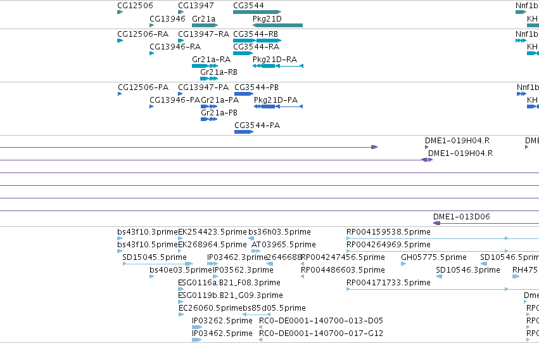Select the IP03562.3prime EST
The image size is (539, 343).
pyautogui.click(x=215, y=276)
